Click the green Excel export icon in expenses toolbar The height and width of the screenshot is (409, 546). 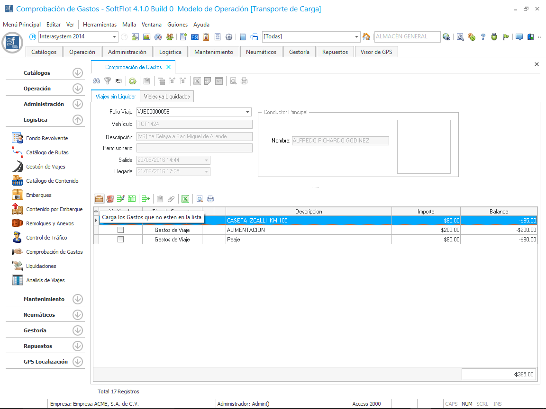pyautogui.click(x=185, y=199)
